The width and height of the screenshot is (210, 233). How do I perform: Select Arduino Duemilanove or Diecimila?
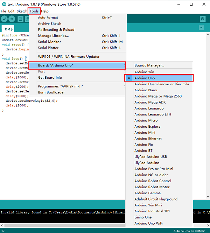(159, 84)
